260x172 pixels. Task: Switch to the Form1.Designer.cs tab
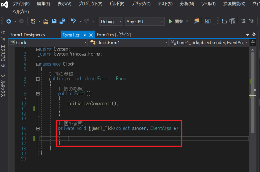[x=28, y=35]
